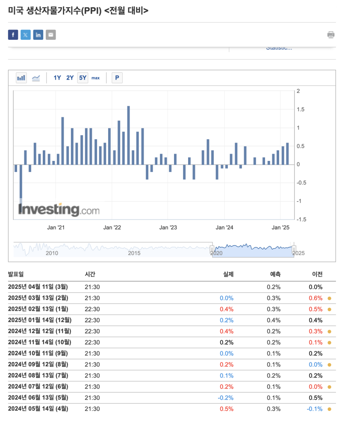This screenshot has width=342, height=422.
Task: Click the yellow revision dot beside 0.6%
Action: (329, 298)
